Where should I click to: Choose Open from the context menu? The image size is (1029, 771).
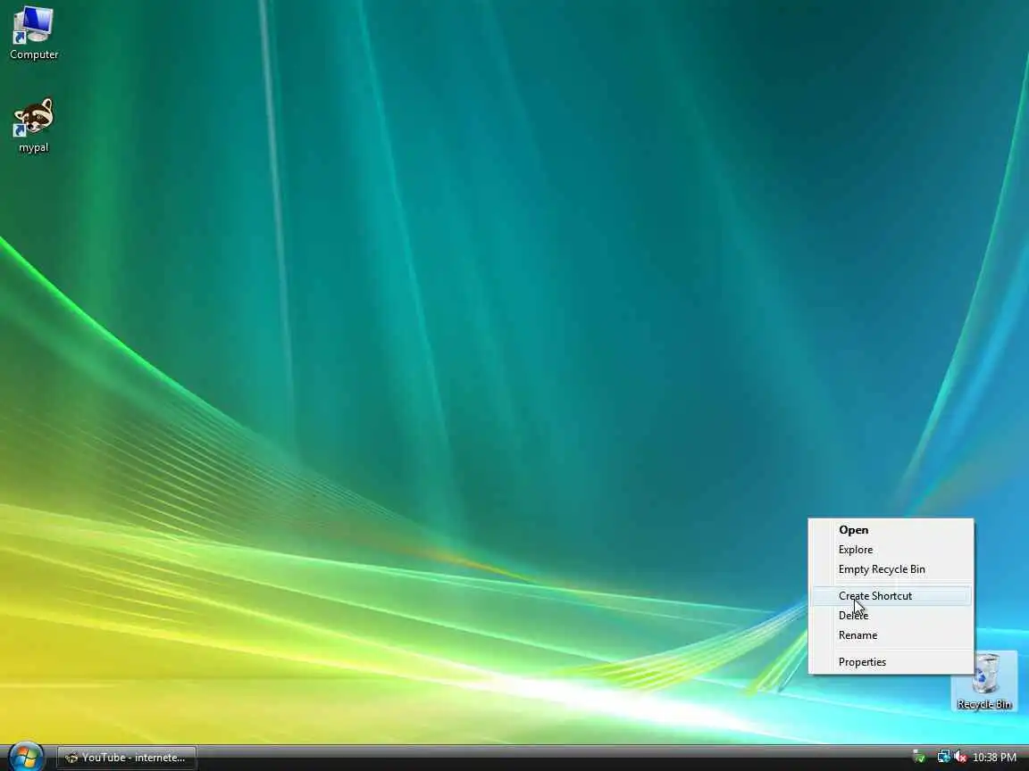(x=891, y=530)
